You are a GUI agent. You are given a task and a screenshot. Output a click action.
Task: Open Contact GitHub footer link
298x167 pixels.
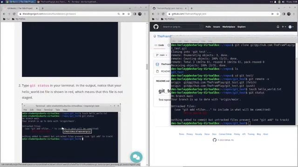pos(225,134)
